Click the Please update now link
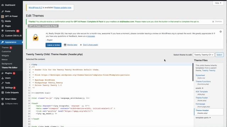Viewport: 227px width, 127px height. point(62,8)
